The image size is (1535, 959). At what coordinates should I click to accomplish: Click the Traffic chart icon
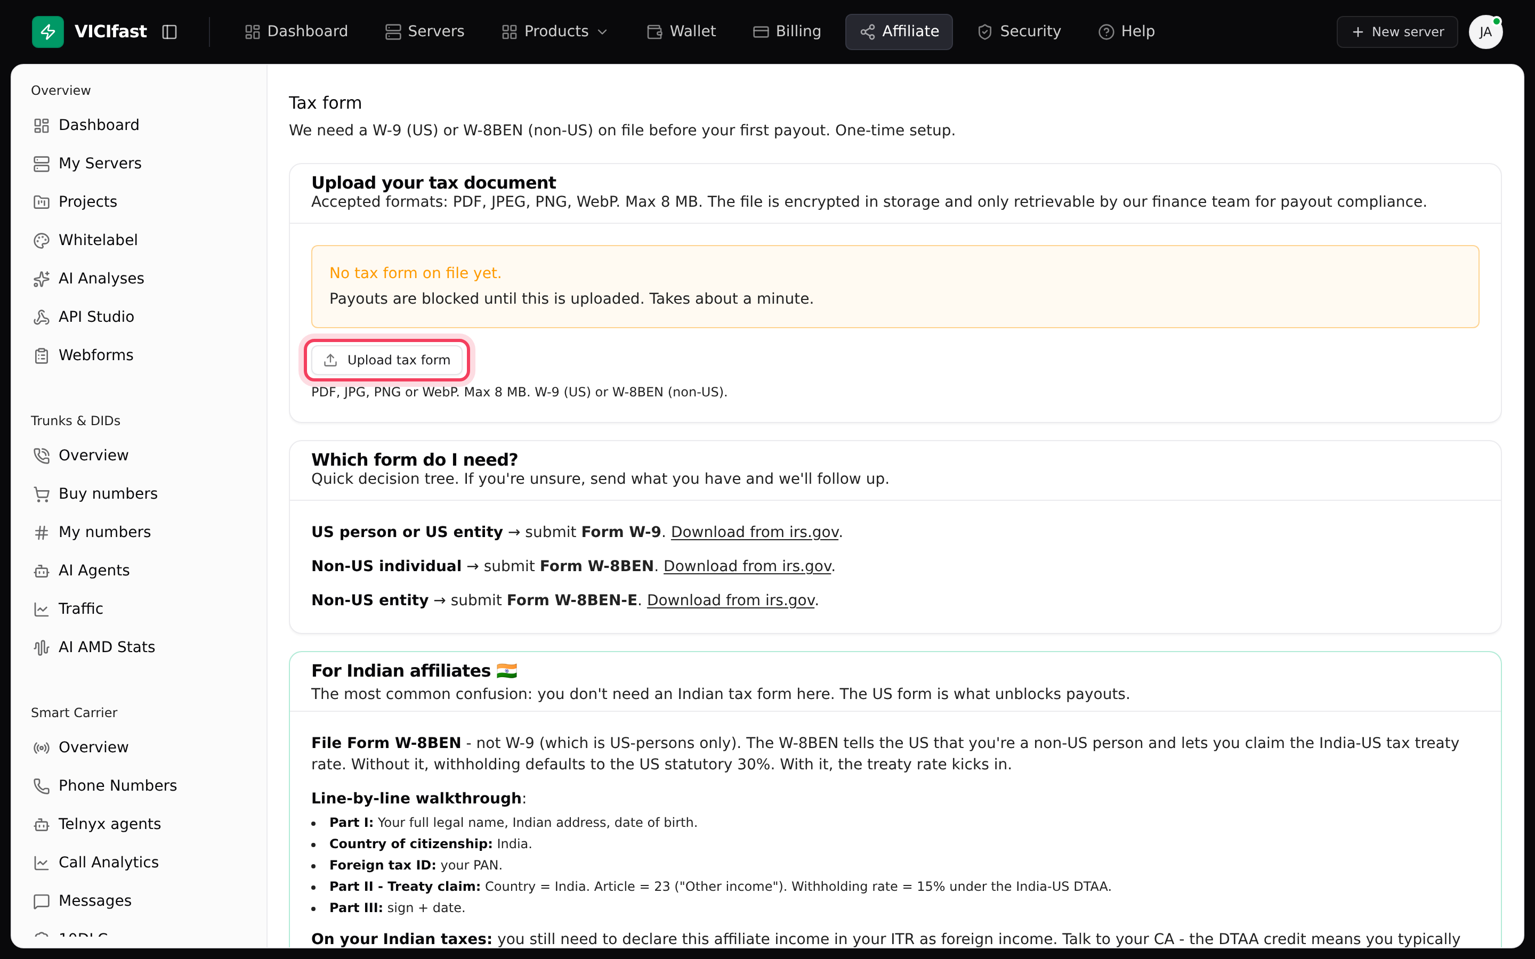tap(41, 609)
